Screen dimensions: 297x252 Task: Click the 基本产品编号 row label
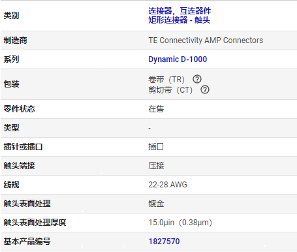[x=27, y=242]
